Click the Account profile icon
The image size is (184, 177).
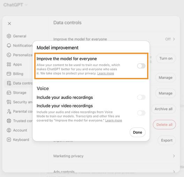pyautogui.click(x=9, y=130)
